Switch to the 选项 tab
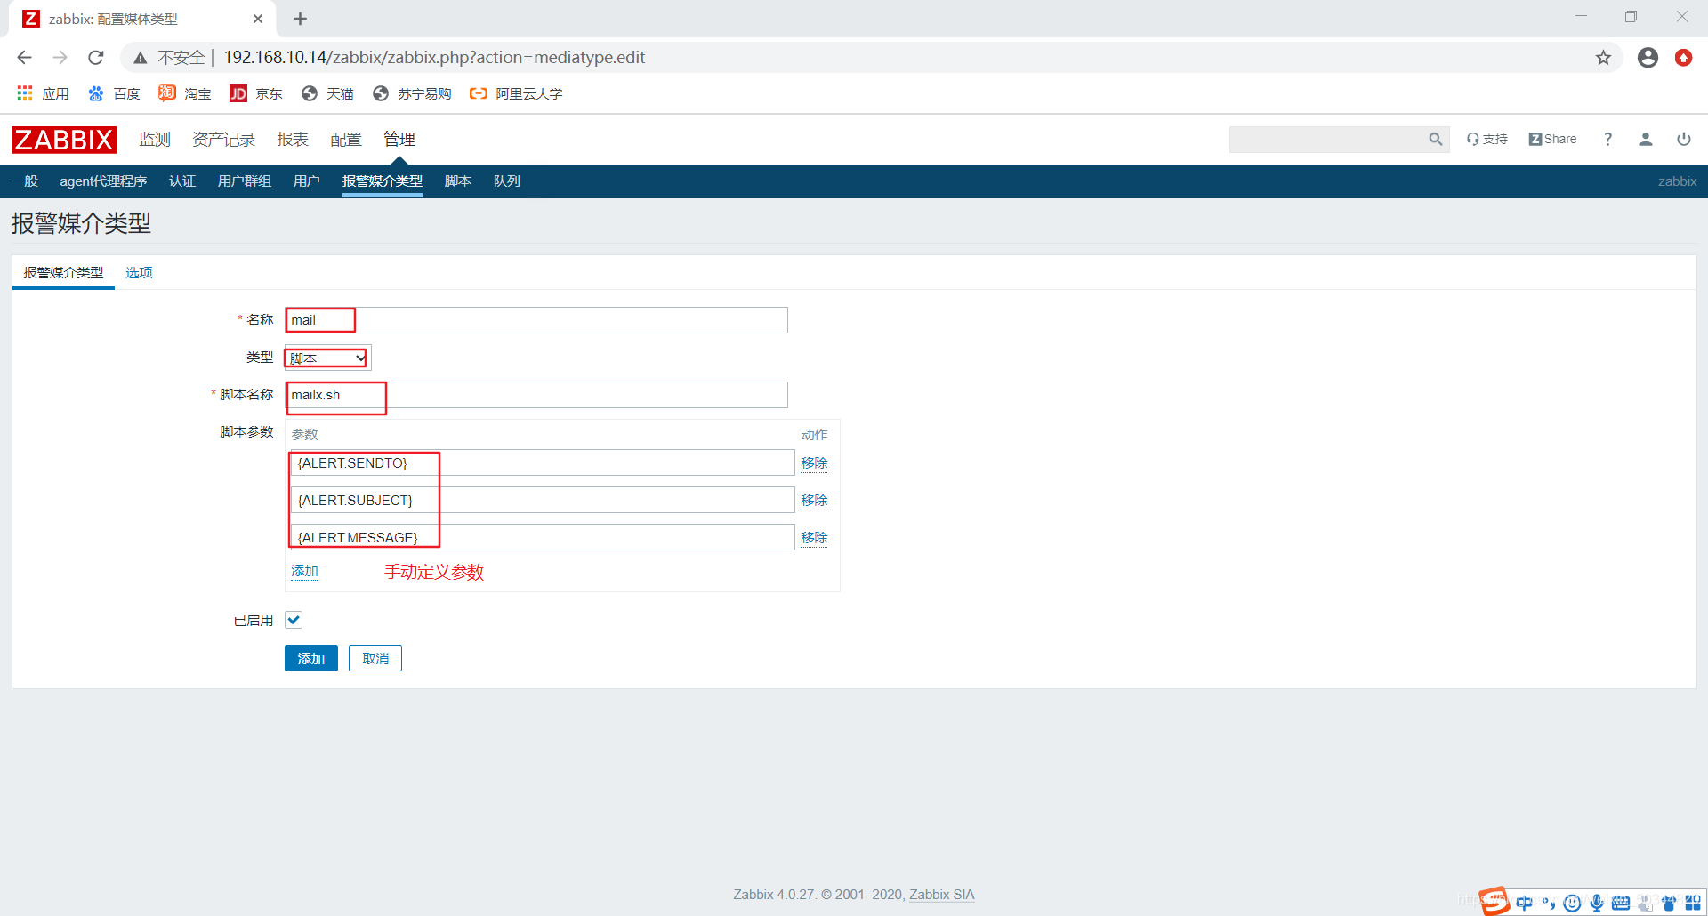1708x916 pixels. tap(139, 273)
